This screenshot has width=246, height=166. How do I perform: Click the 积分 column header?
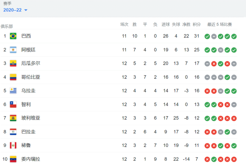pyautogui.click(x=197, y=25)
